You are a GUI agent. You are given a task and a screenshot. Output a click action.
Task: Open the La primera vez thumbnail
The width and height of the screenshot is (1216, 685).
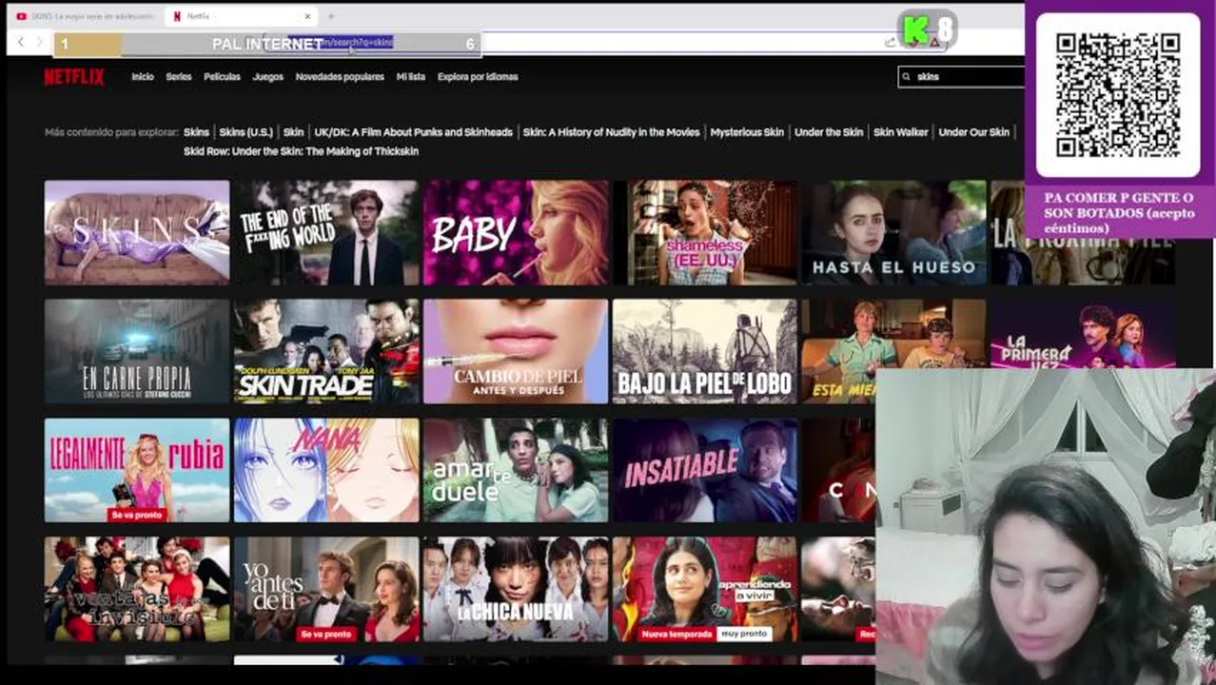click(x=1084, y=335)
